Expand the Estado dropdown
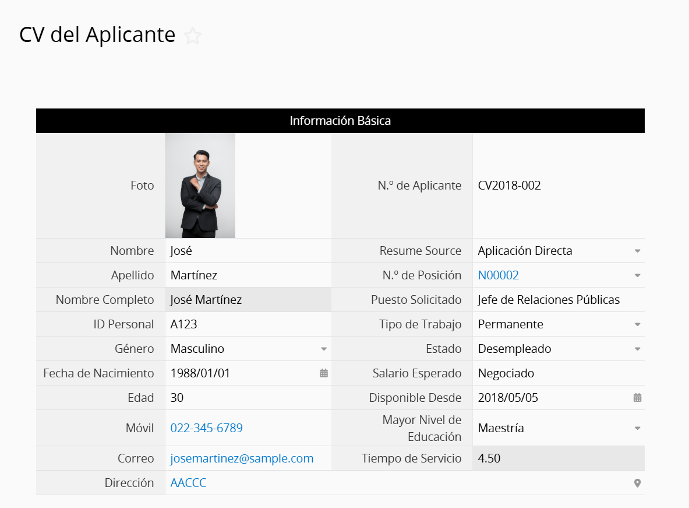The height and width of the screenshot is (508, 689). pyautogui.click(x=637, y=349)
